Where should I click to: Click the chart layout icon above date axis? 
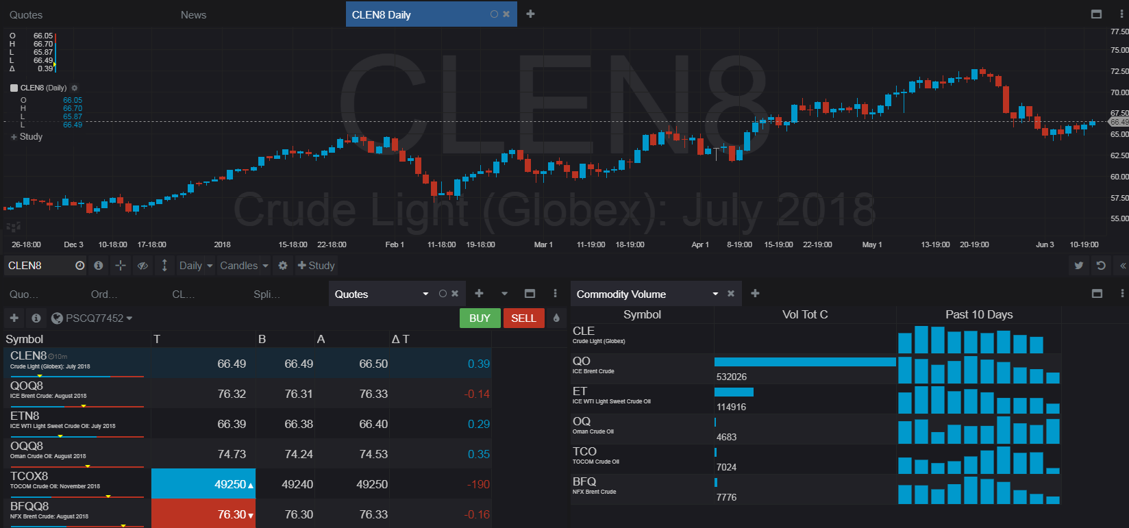click(x=12, y=227)
